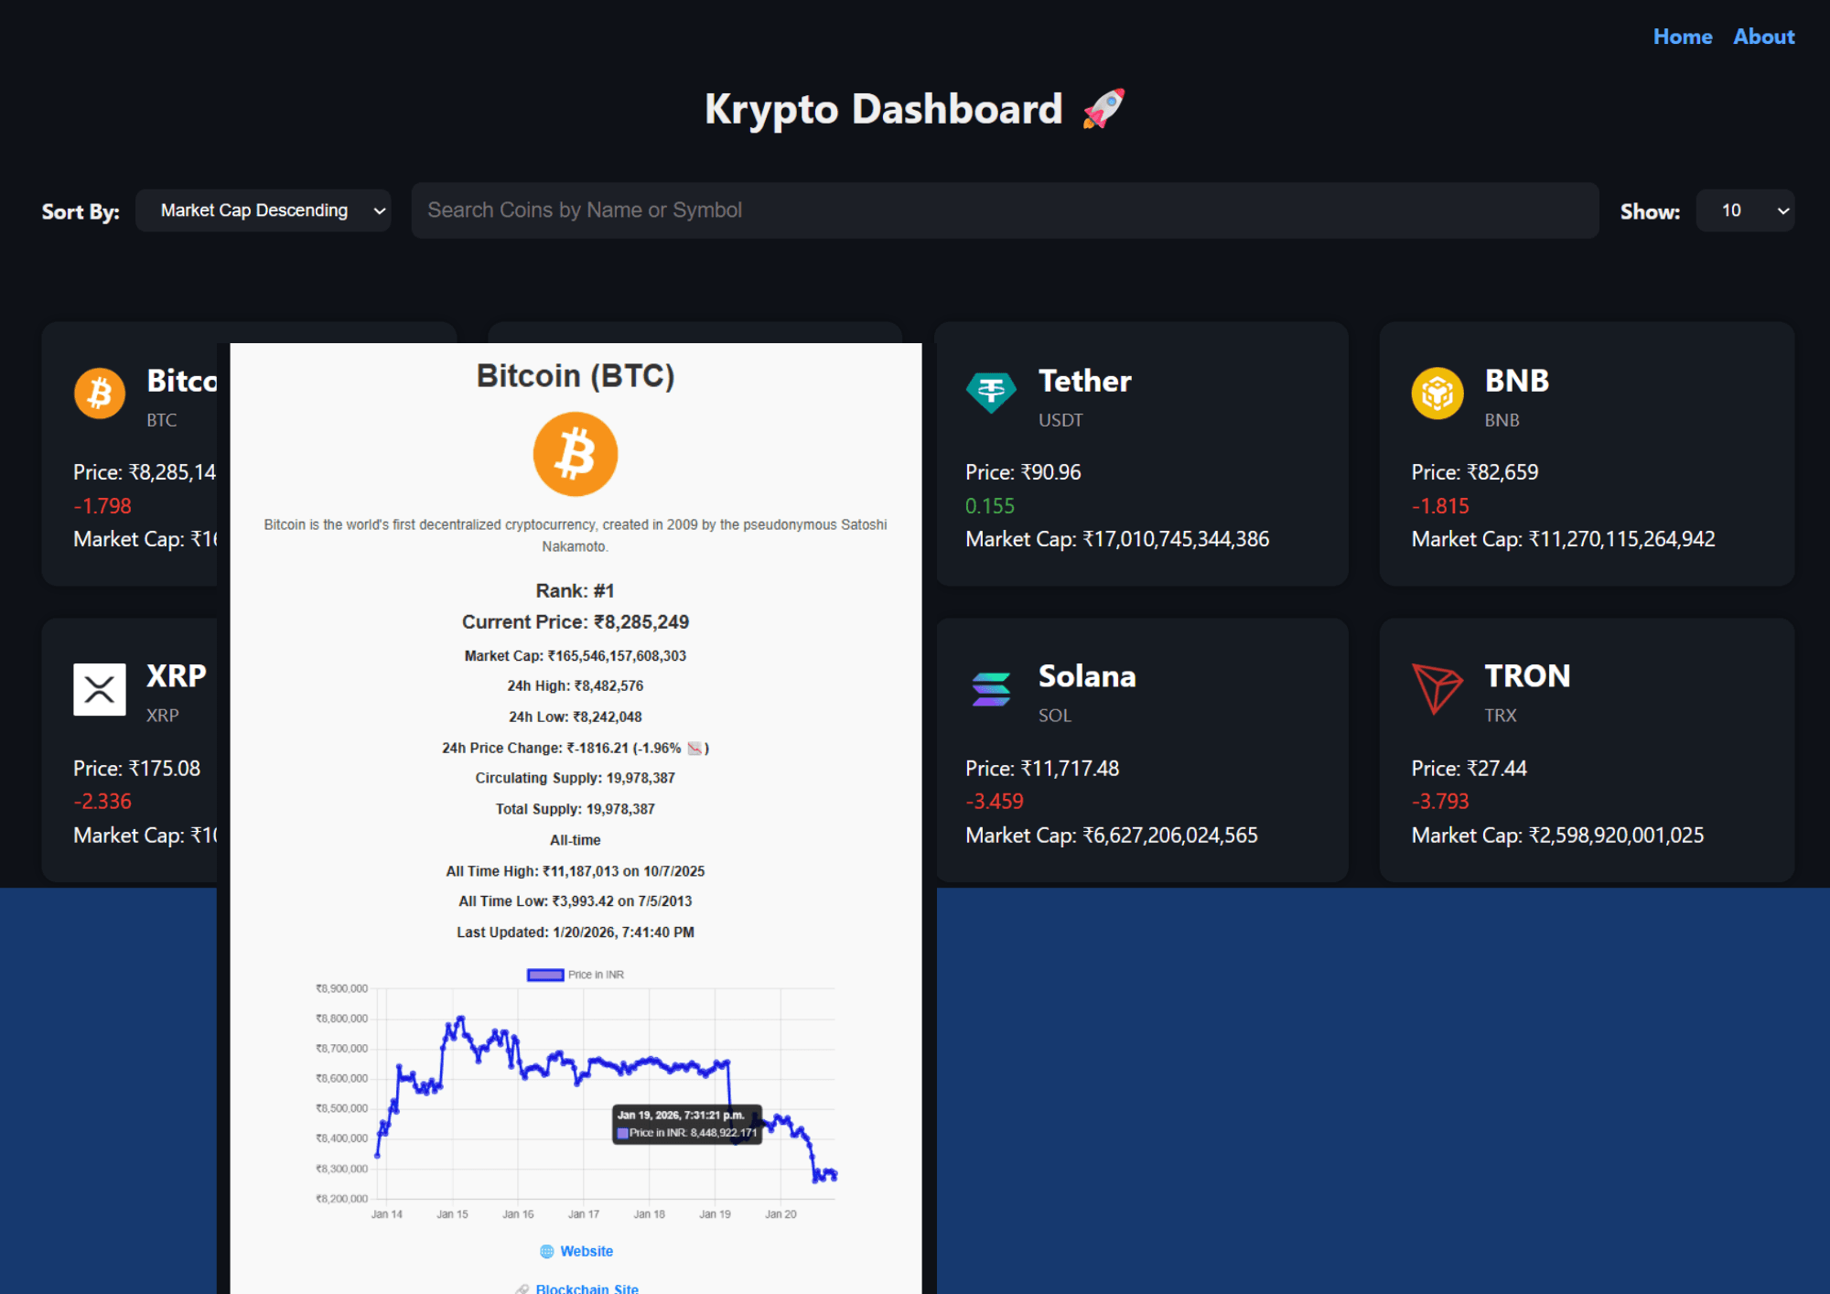Click the rocket emoji beside dashboard title
Screen dimensions: 1830x1294
1103,109
